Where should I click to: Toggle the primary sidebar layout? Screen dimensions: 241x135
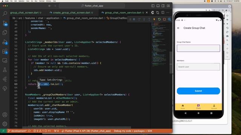click(153, 6)
